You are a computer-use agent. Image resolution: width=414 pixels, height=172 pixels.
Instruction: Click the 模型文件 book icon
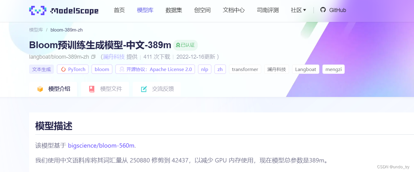coord(92,89)
